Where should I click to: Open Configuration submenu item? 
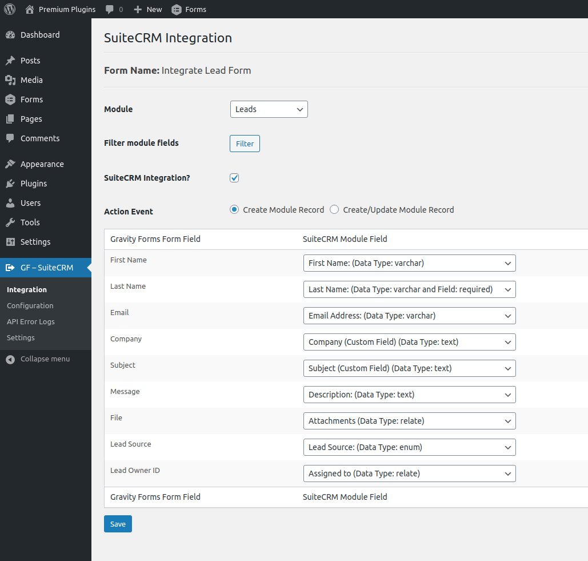(x=30, y=306)
